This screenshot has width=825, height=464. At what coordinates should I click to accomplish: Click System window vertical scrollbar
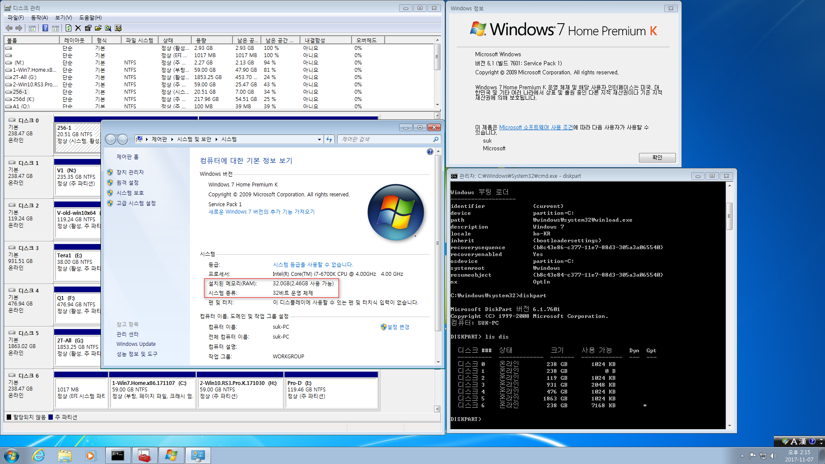point(438,243)
